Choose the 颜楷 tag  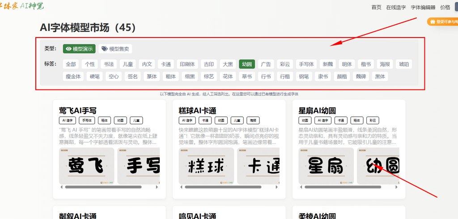tap(342, 76)
